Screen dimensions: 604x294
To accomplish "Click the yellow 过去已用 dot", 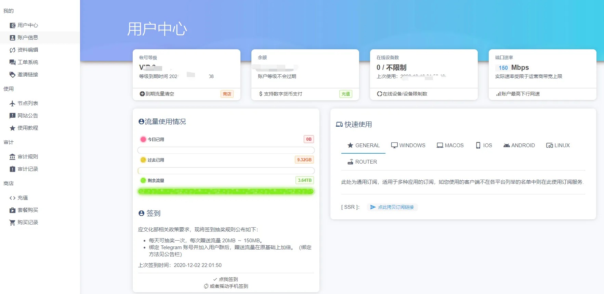I will click(143, 160).
